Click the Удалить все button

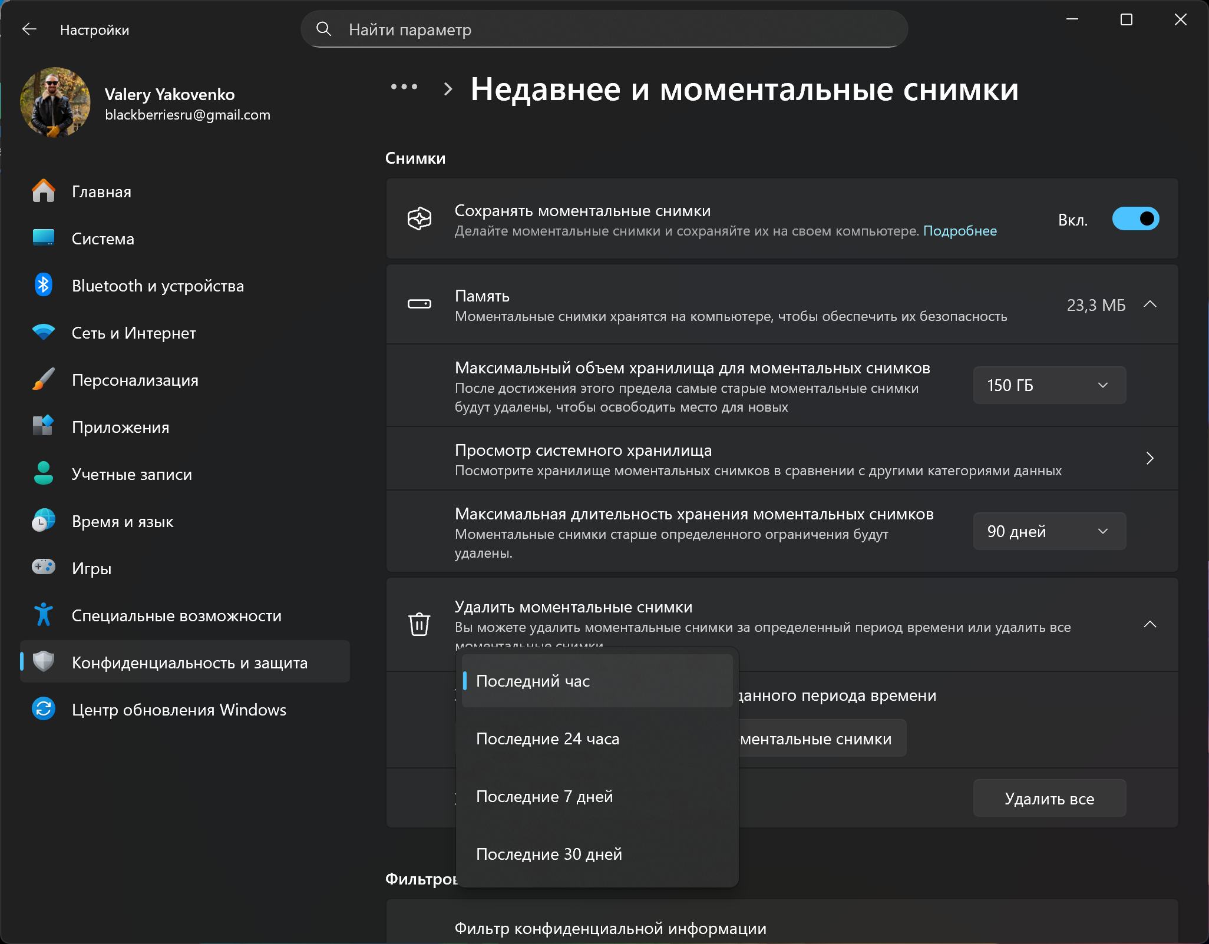1049,799
